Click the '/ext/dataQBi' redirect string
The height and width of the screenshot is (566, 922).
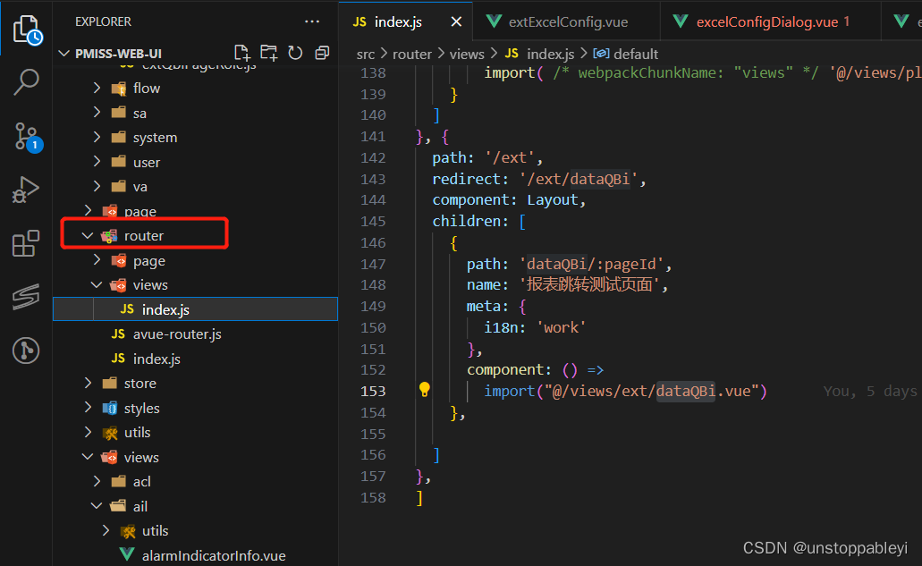(x=578, y=179)
